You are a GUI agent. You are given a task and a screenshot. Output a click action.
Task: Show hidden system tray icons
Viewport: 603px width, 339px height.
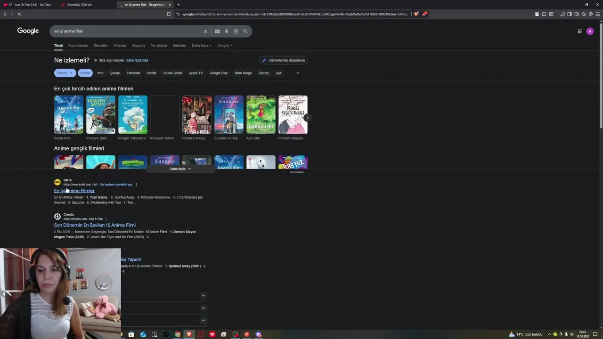click(x=549, y=334)
